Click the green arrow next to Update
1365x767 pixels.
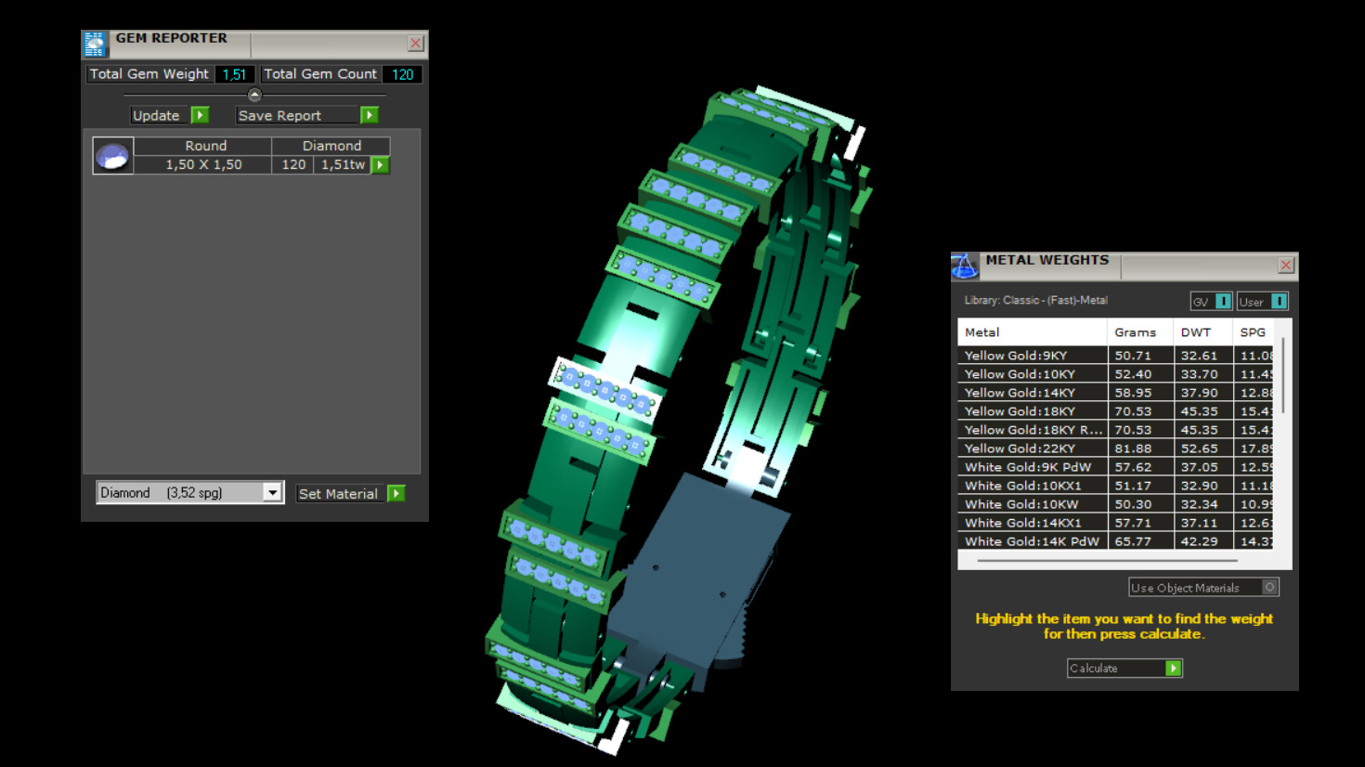click(x=200, y=115)
